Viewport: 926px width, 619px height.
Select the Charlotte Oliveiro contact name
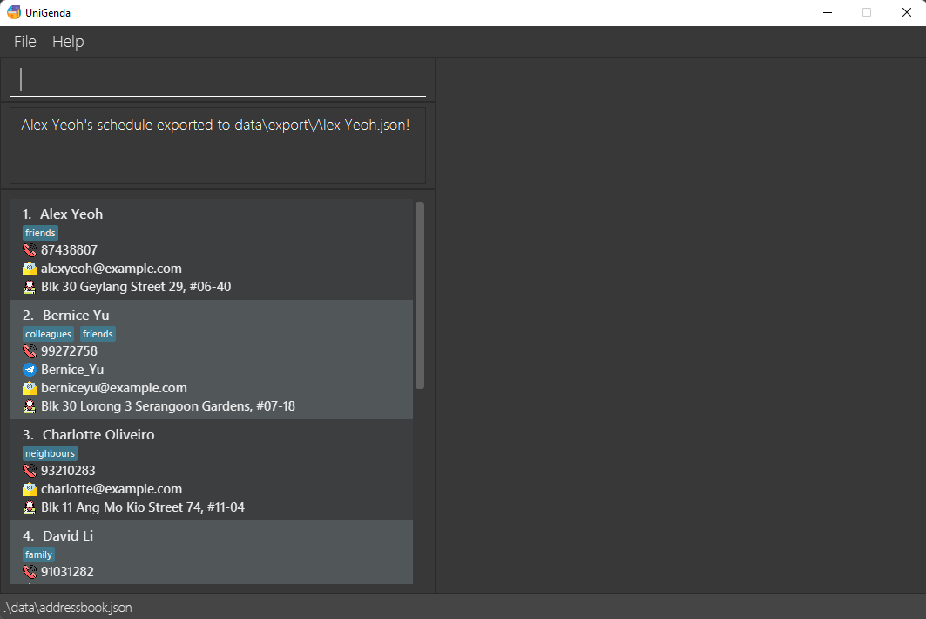98,434
